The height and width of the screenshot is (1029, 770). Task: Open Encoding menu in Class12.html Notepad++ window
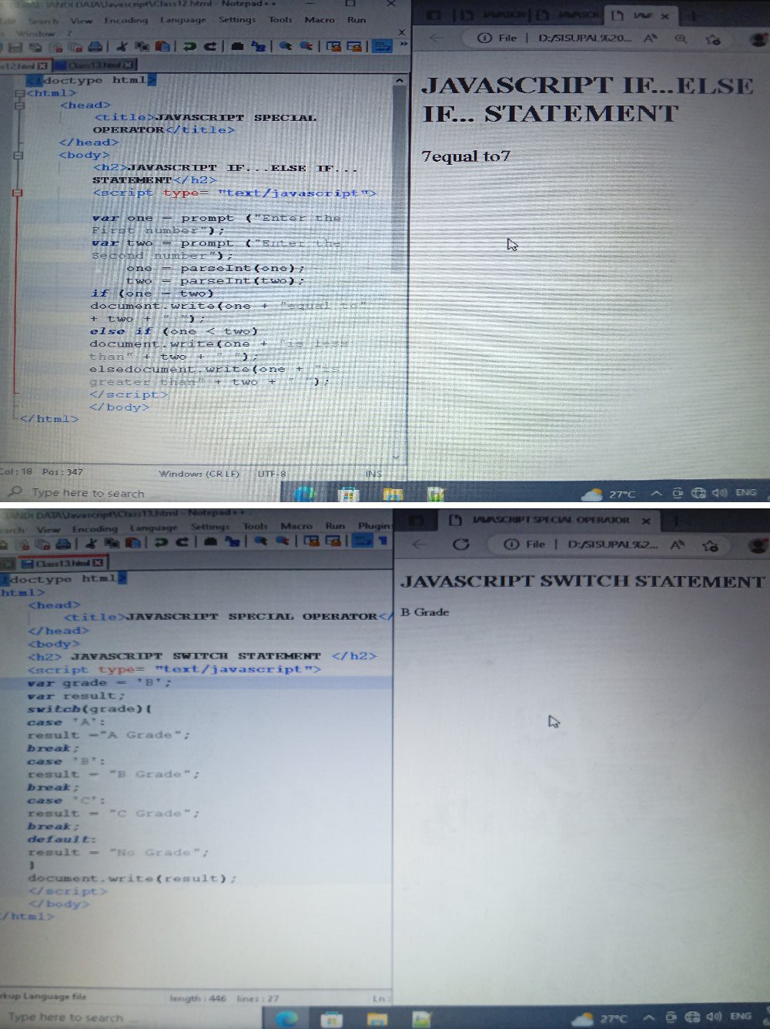(x=126, y=20)
